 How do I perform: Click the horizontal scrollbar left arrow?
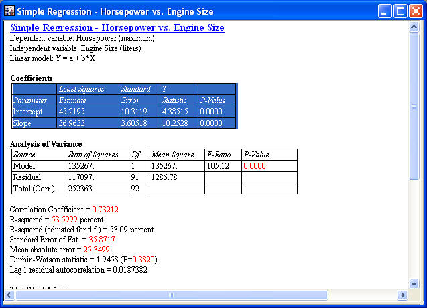[x=9, y=295]
